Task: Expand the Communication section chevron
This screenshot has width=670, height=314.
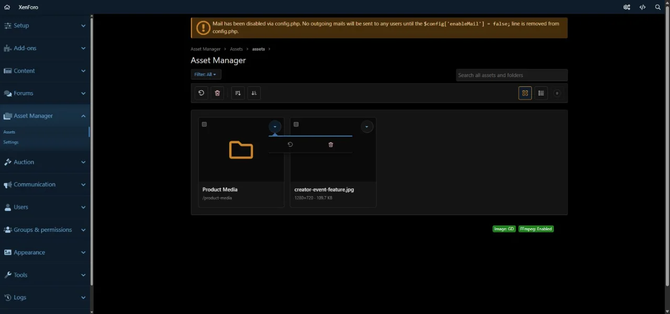Action: pyautogui.click(x=83, y=185)
